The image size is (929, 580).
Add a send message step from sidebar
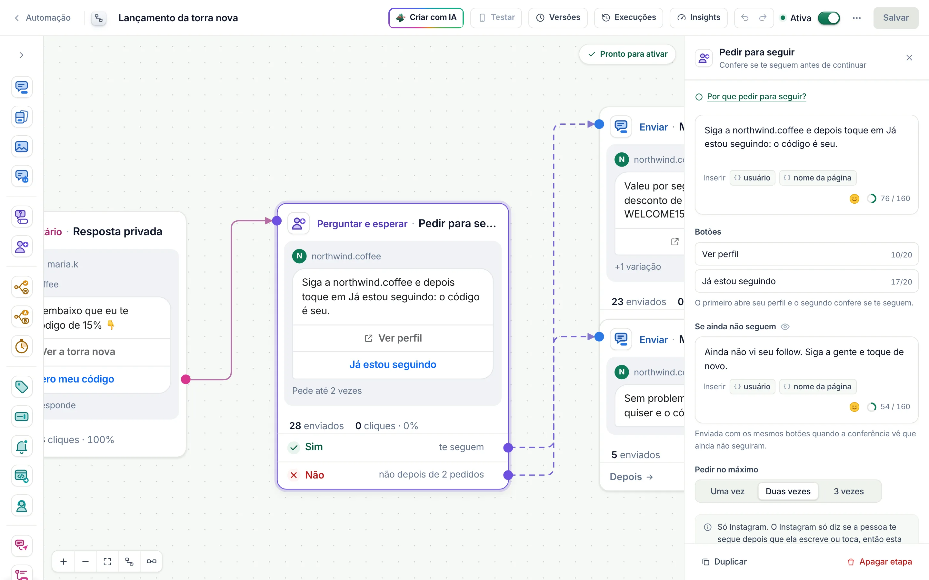[x=22, y=87]
